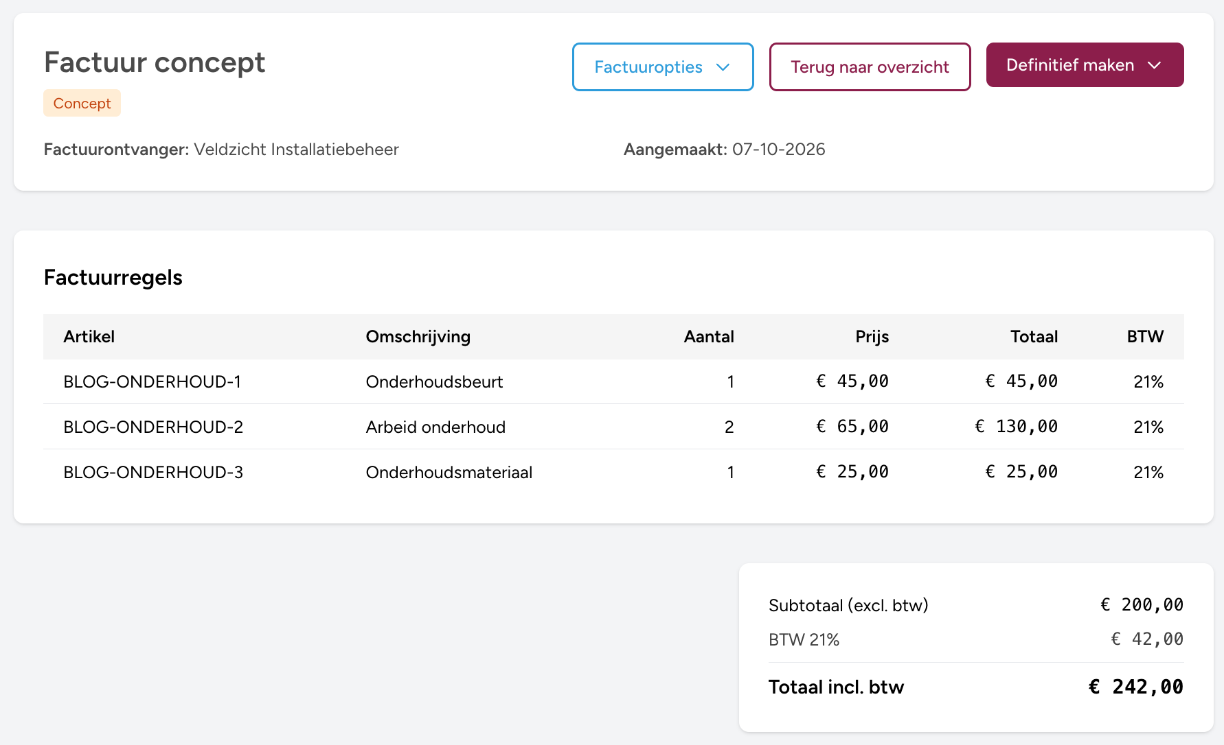
Task: Click the Factuurregels section heading
Action: [x=113, y=277]
